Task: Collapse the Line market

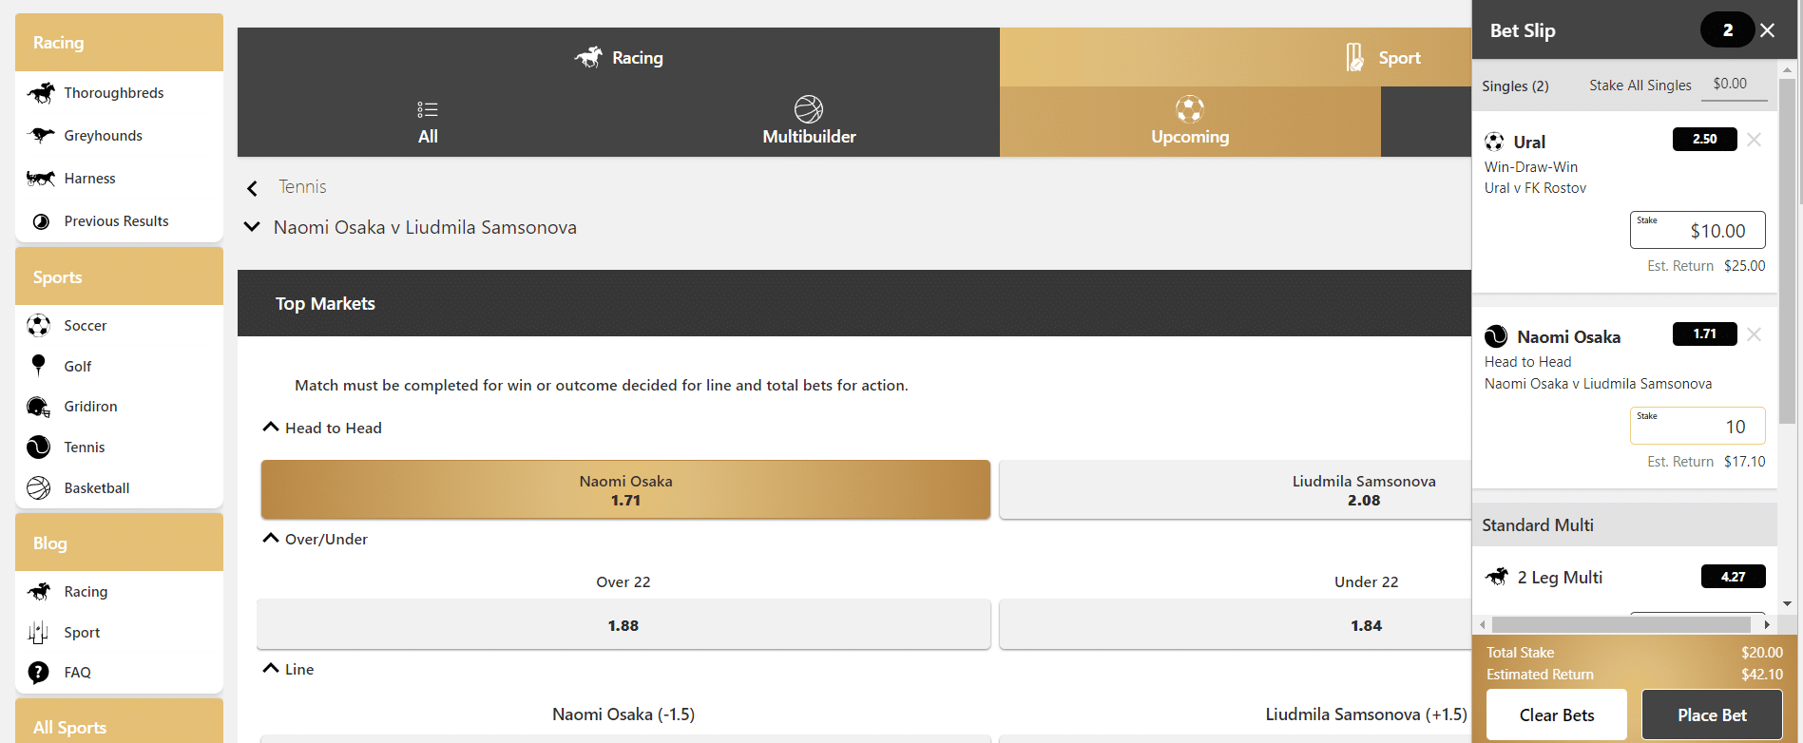Action: pyautogui.click(x=271, y=668)
